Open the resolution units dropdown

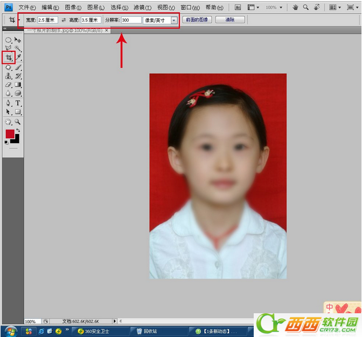pyautogui.click(x=173, y=20)
